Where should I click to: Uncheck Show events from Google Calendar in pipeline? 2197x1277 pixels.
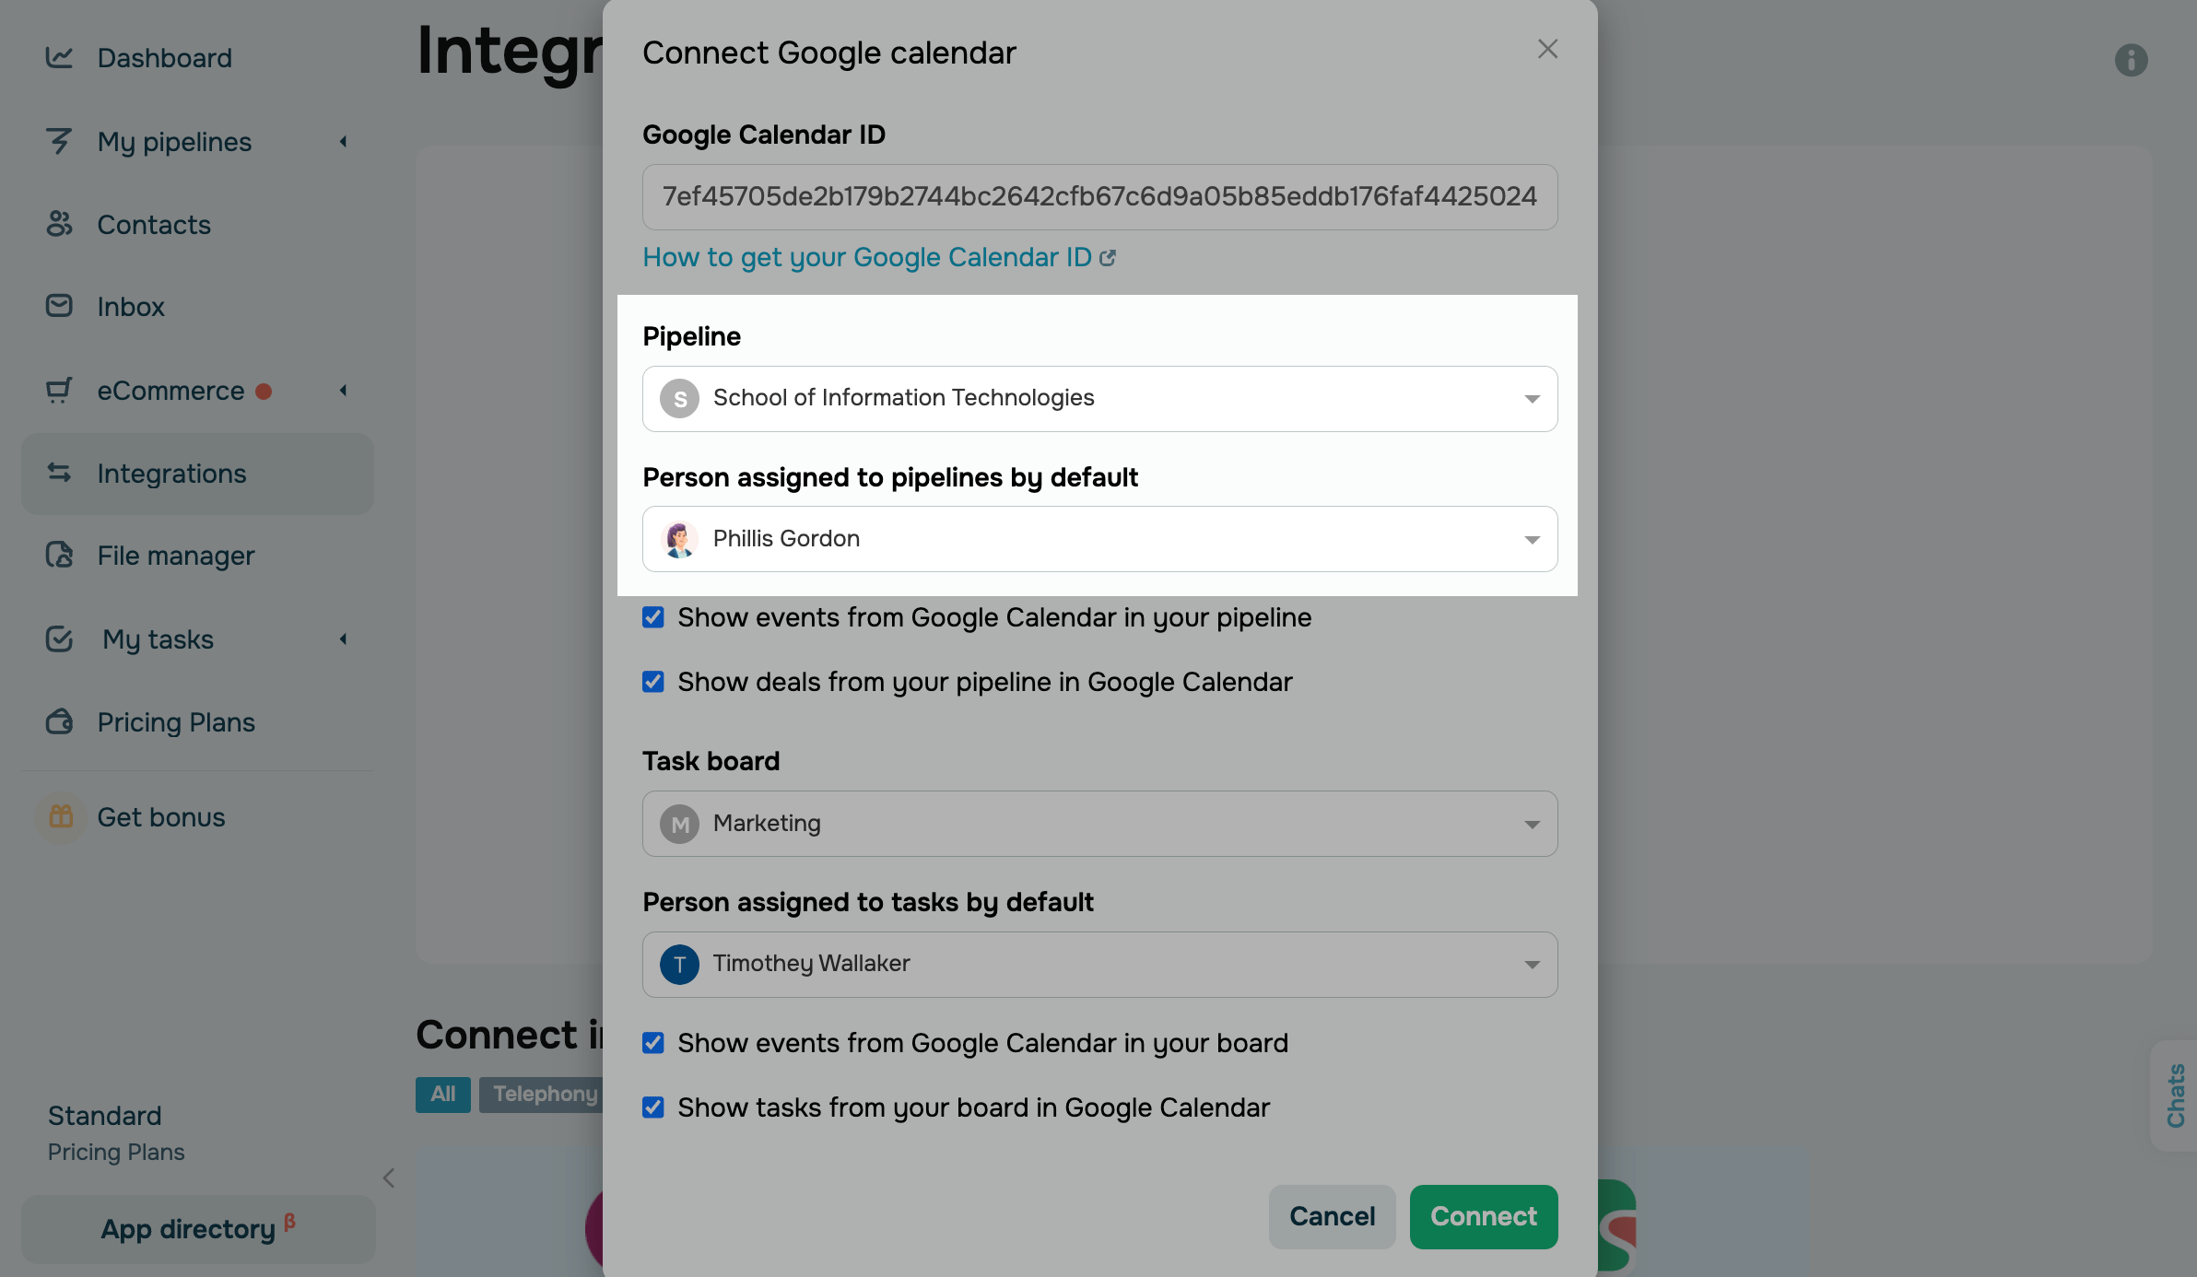click(653, 617)
